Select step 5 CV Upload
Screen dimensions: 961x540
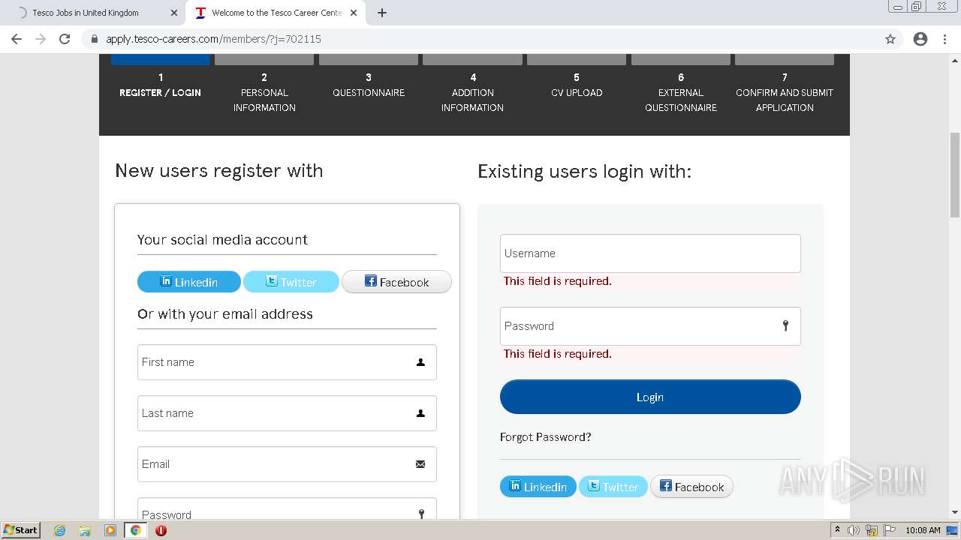[x=577, y=85]
